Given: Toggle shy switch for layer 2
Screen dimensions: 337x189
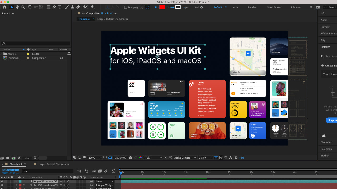Looking at the screenshot, I should [61, 185].
